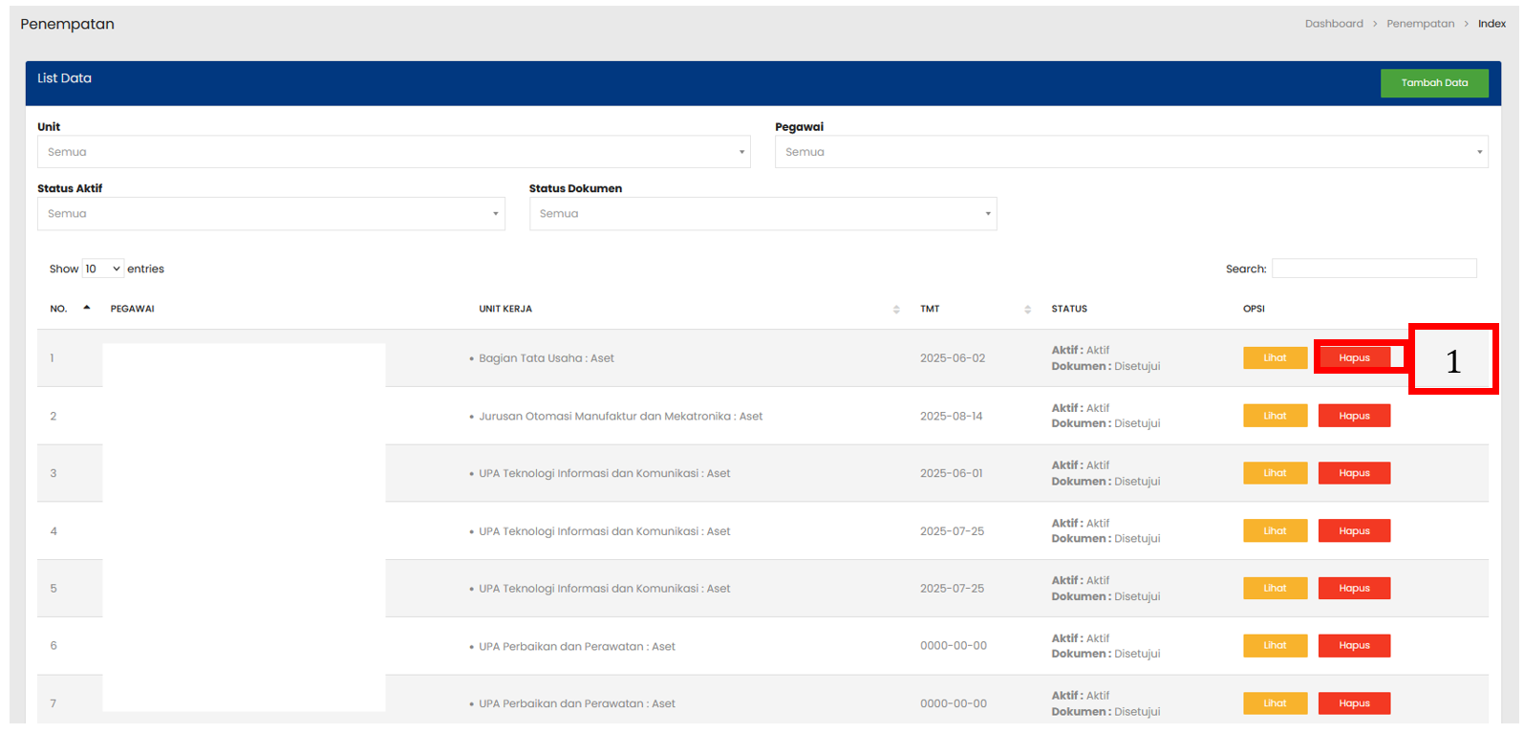Screen dimensions: 1524x733
Task: Sort by Unit Kerja column arrows
Action: coord(895,309)
